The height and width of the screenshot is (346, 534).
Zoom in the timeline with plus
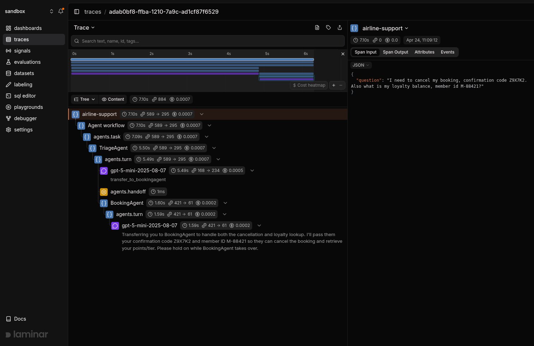(334, 85)
